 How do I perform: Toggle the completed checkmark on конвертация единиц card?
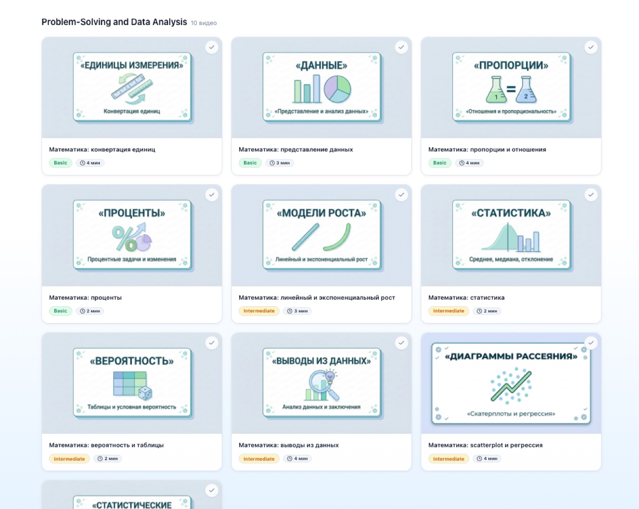coord(212,47)
